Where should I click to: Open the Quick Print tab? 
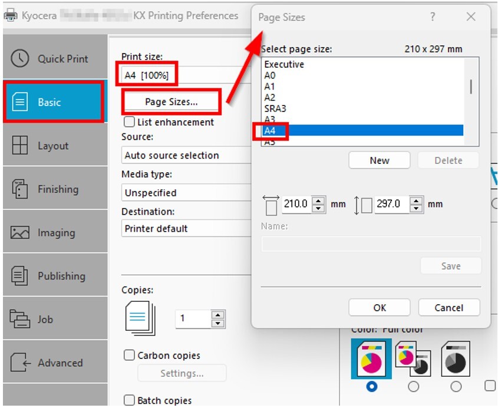pyautogui.click(x=55, y=58)
